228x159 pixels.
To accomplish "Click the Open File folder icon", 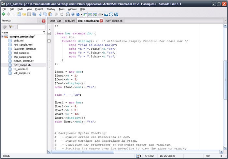I will 24,14.
